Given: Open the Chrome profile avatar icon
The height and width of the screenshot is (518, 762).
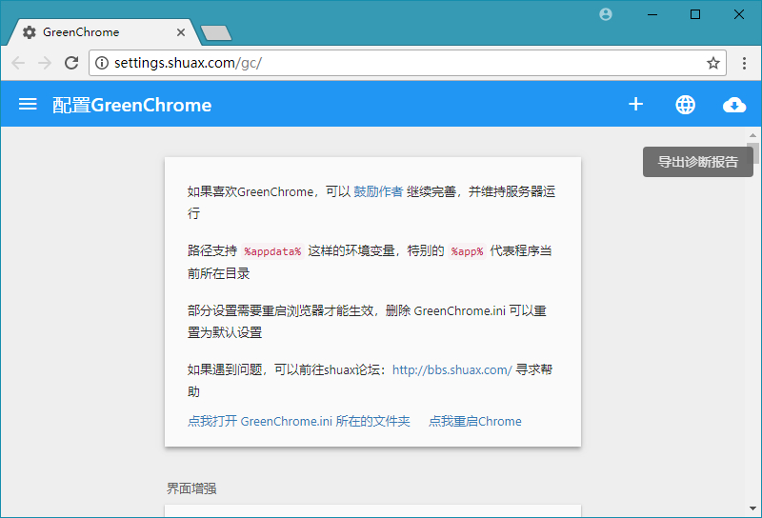Looking at the screenshot, I should pyautogui.click(x=606, y=14).
